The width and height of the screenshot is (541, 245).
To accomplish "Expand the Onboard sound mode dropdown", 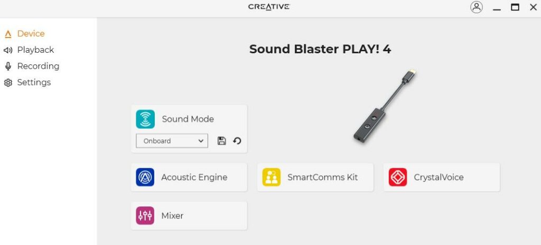I will tap(172, 141).
